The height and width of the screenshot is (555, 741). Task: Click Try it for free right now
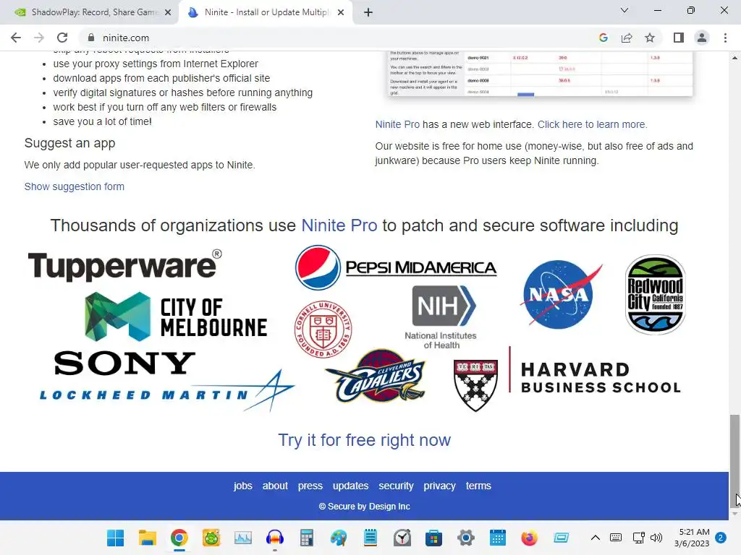click(x=364, y=440)
